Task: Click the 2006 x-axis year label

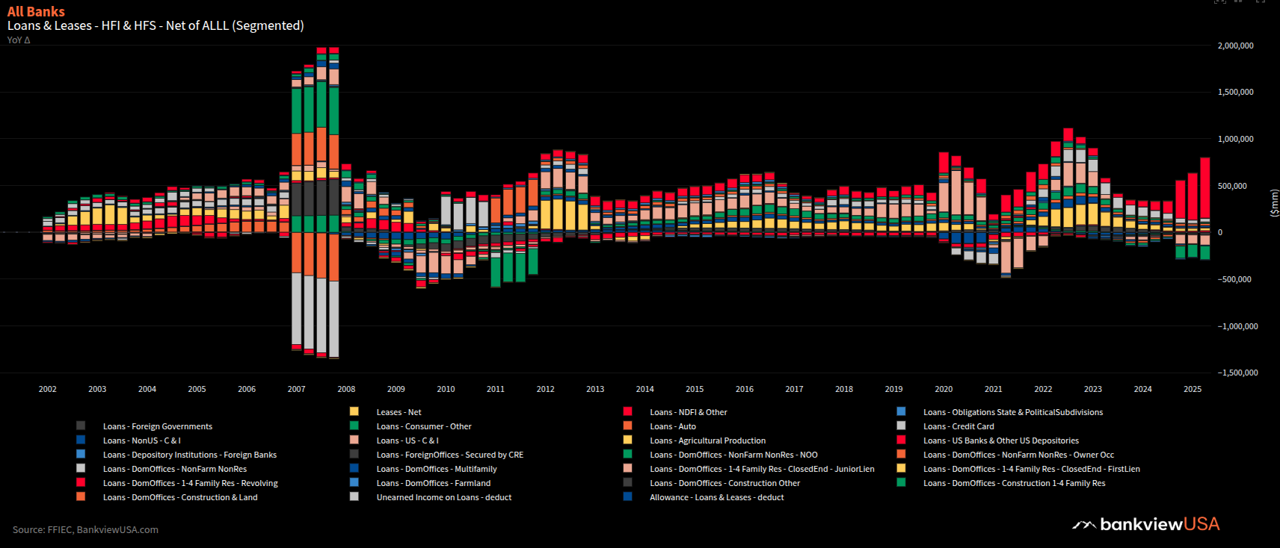Action: click(247, 389)
